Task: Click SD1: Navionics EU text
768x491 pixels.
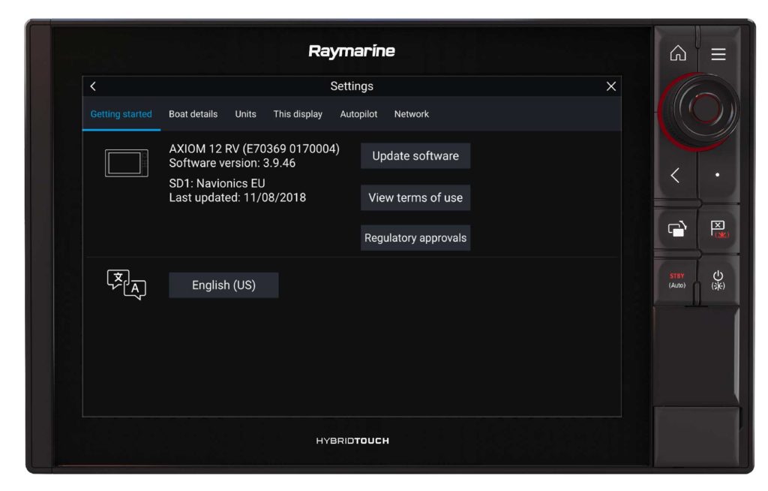Action: tap(217, 183)
